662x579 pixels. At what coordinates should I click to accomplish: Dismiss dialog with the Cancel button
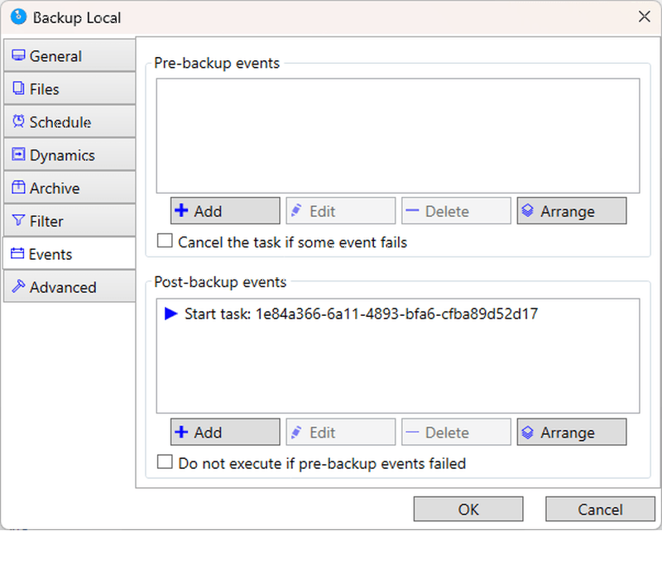point(600,509)
